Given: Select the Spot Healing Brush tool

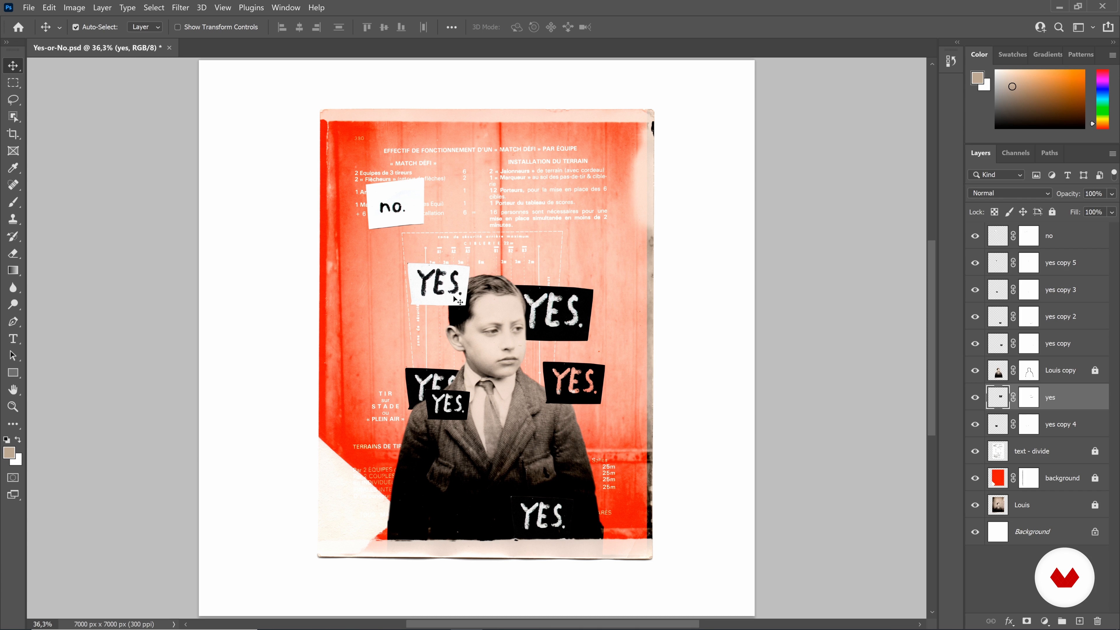Looking at the screenshot, I should click(x=13, y=185).
